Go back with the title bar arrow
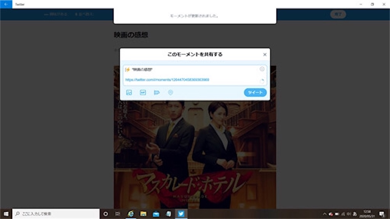The image size is (390, 219). (x=6, y=4)
